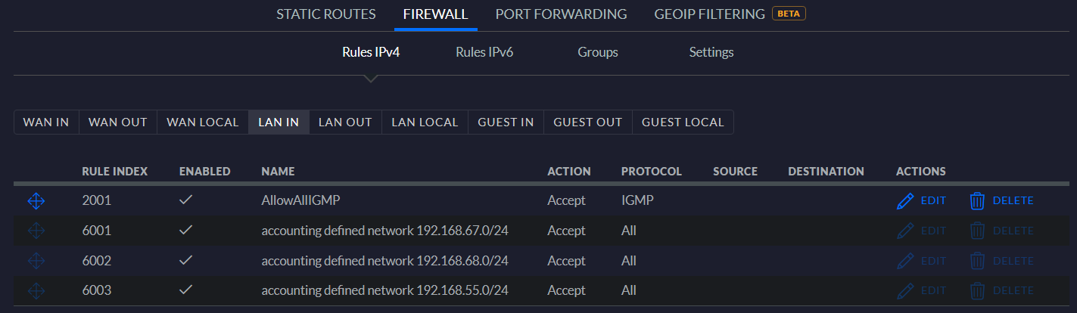Toggle enabled checkmark for rule 6003
Screen dimensions: 1077x313
[x=185, y=290]
